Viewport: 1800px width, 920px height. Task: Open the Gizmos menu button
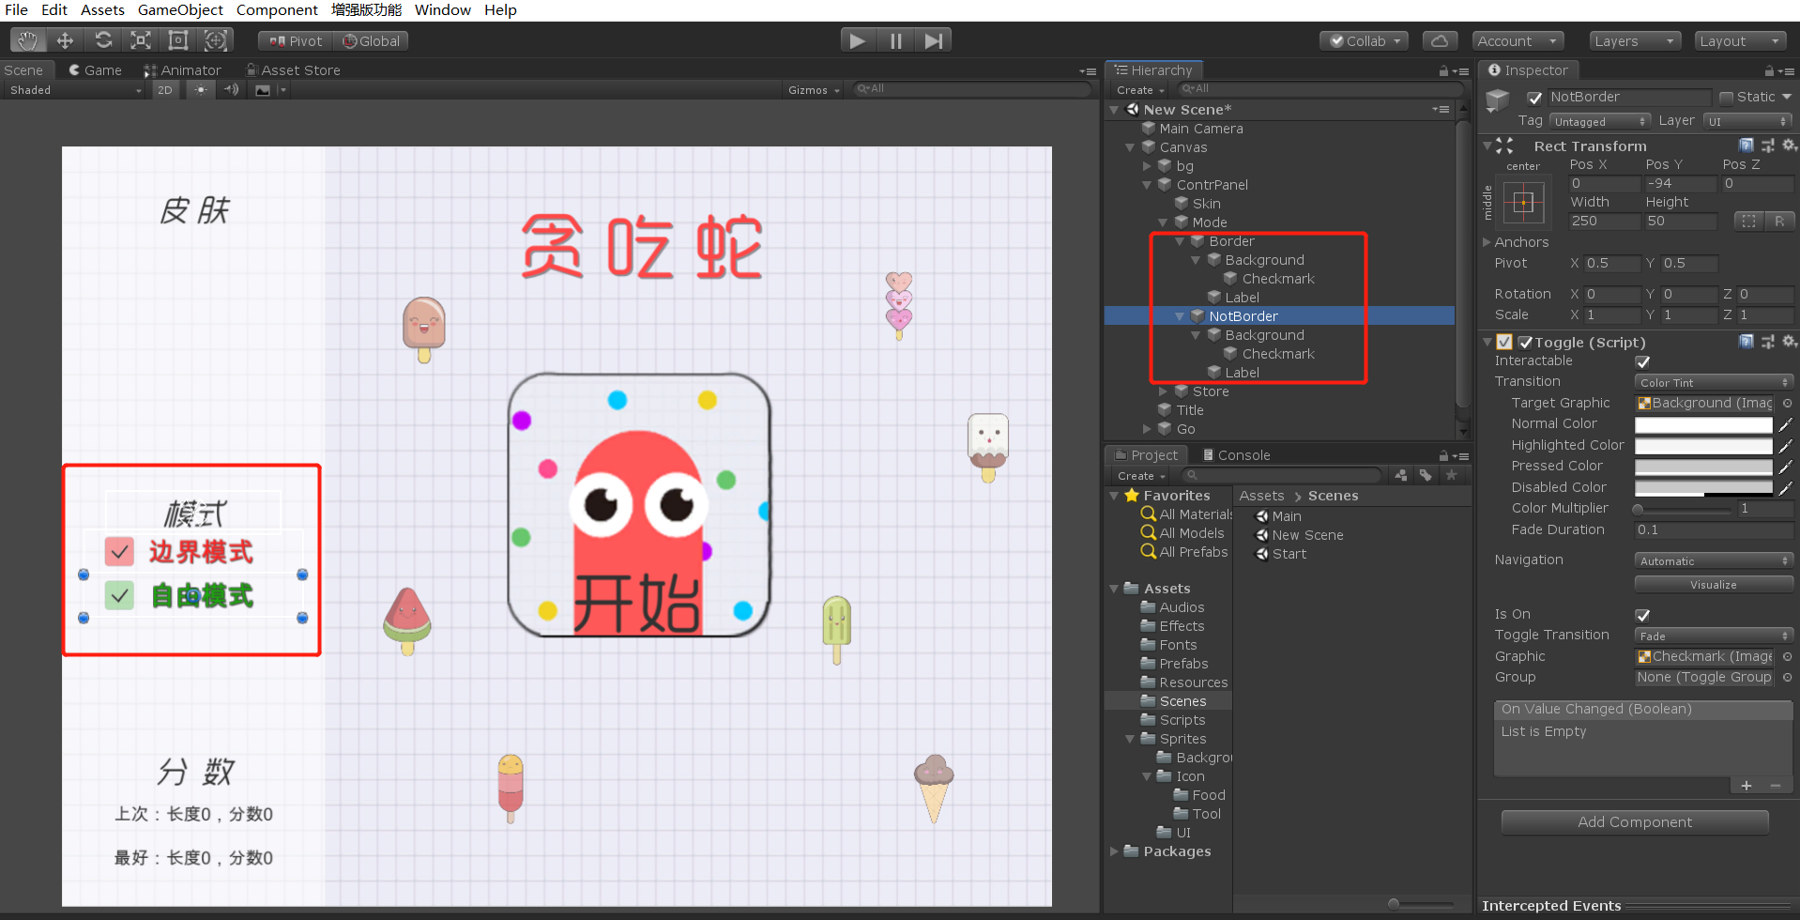click(x=814, y=90)
